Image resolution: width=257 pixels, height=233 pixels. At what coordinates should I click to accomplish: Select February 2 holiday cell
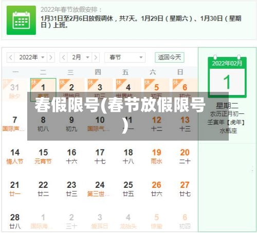(x=71, y=90)
